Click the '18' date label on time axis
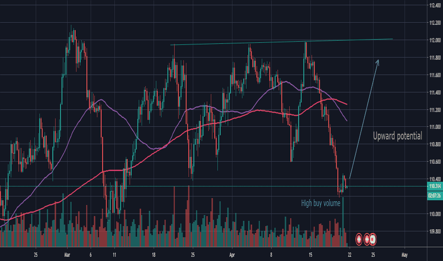This screenshot has height=261, width=443. click(x=154, y=255)
